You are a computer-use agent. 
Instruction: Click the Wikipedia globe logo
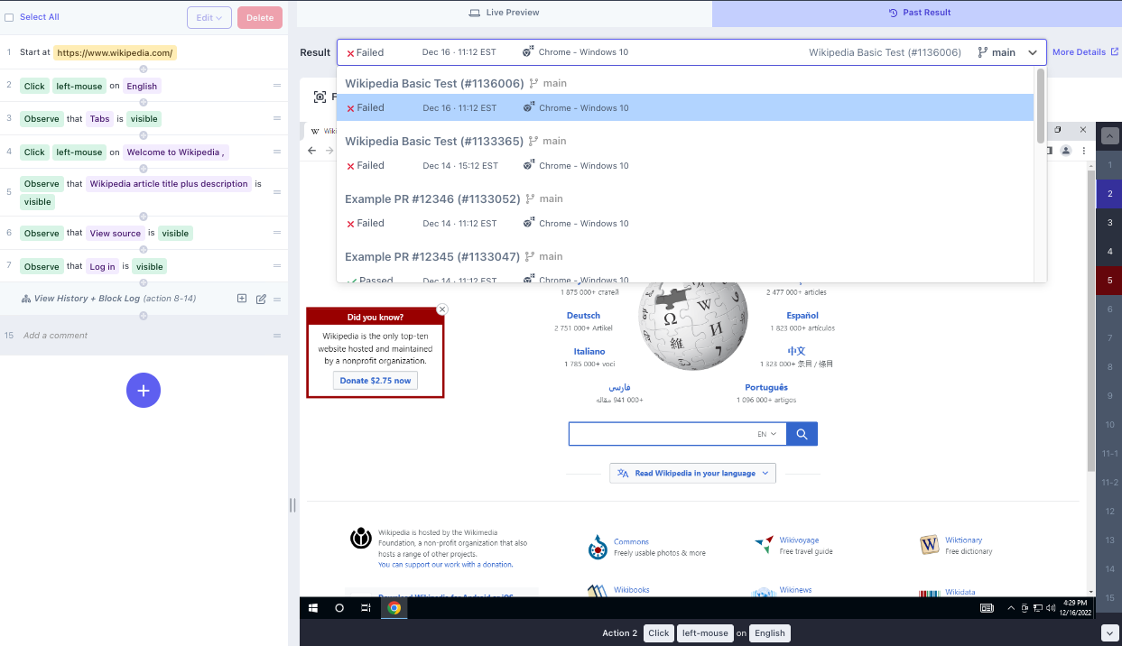click(x=692, y=325)
